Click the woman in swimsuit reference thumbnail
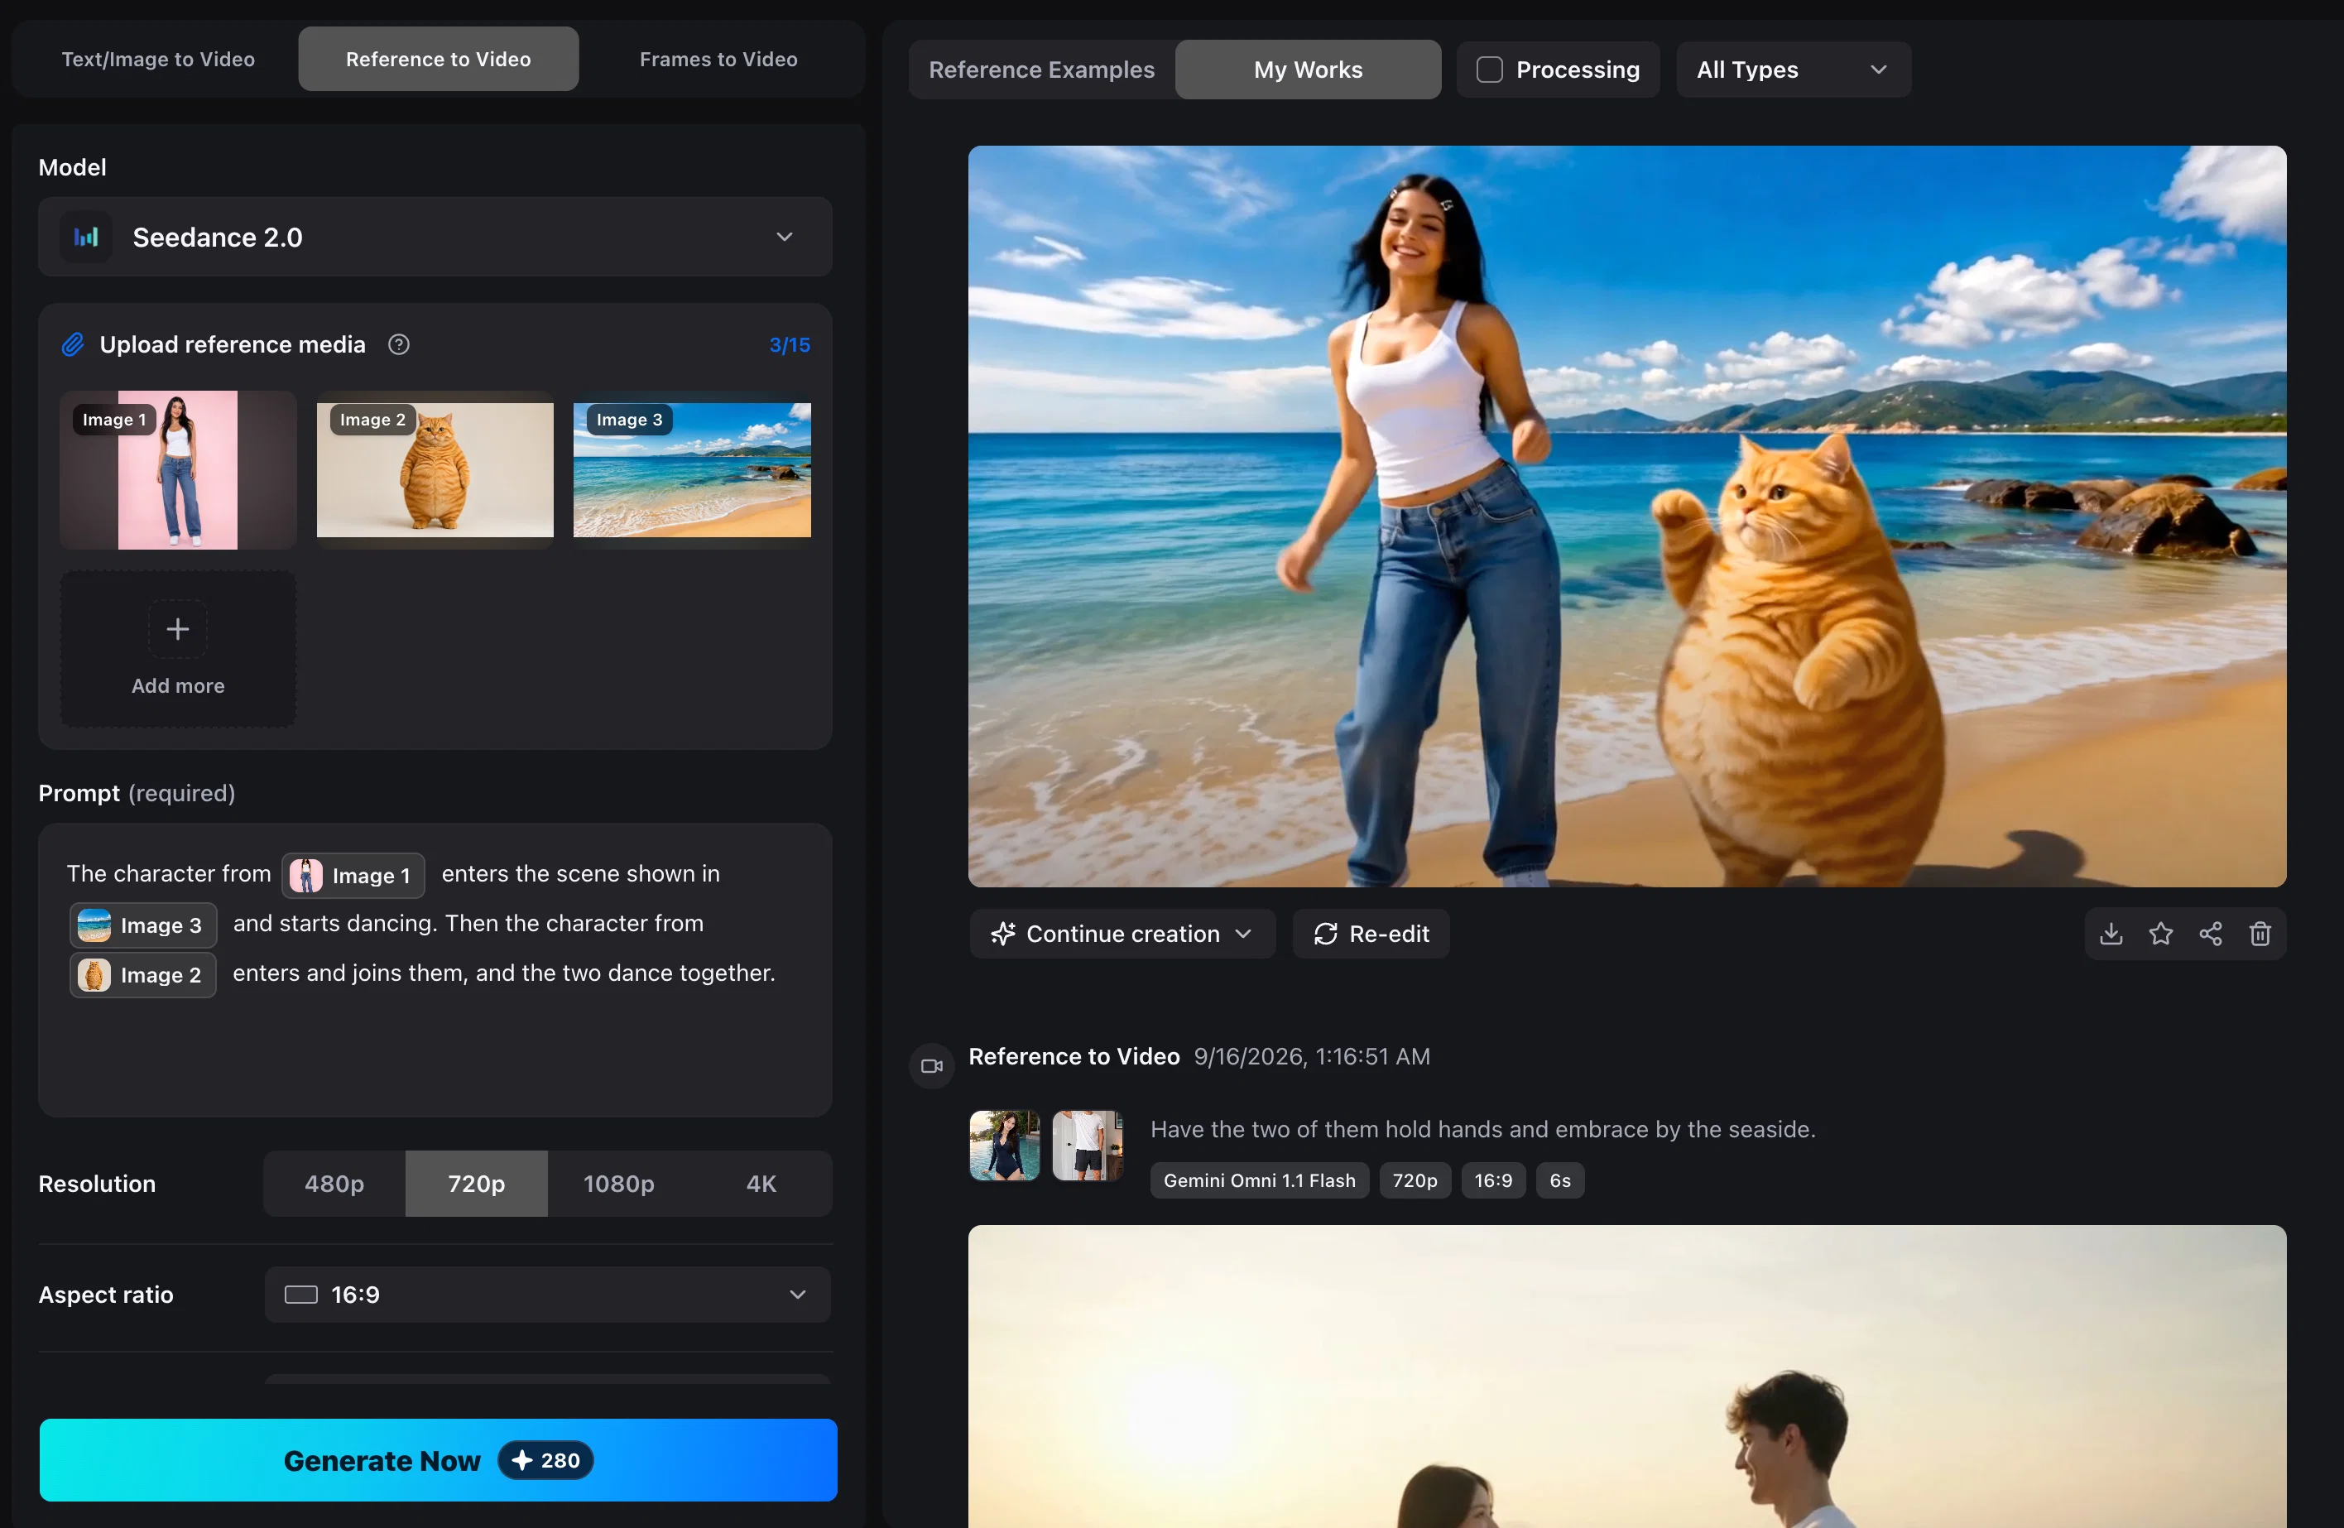2344x1528 pixels. [x=1004, y=1145]
